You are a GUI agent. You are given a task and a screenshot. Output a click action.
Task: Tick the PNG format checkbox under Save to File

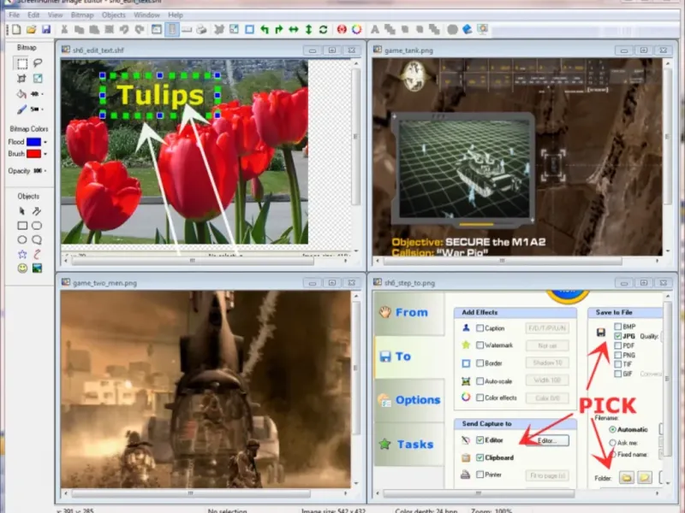pyautogui.click(x=617, y=355)
